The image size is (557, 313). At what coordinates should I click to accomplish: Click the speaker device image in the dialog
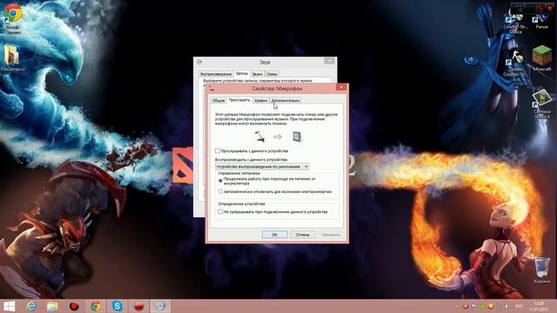point(297,137)
